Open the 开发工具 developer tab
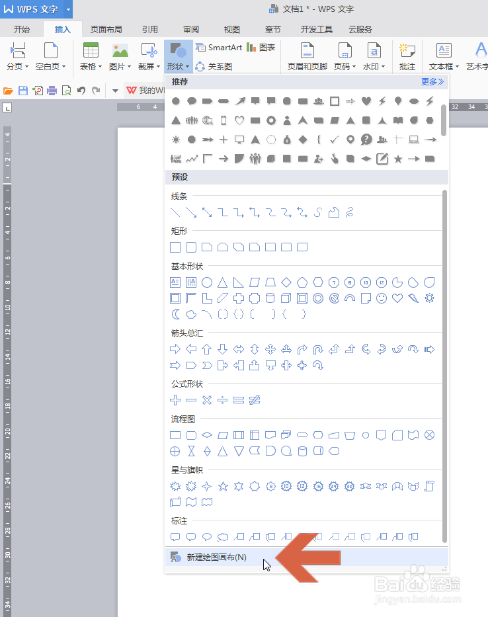Viewport: 488px width, 617px height. (x=317, y=30)
